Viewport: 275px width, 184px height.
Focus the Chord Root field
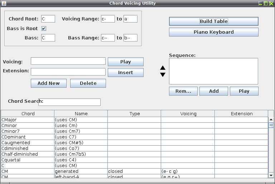click(x=48, y=19)
